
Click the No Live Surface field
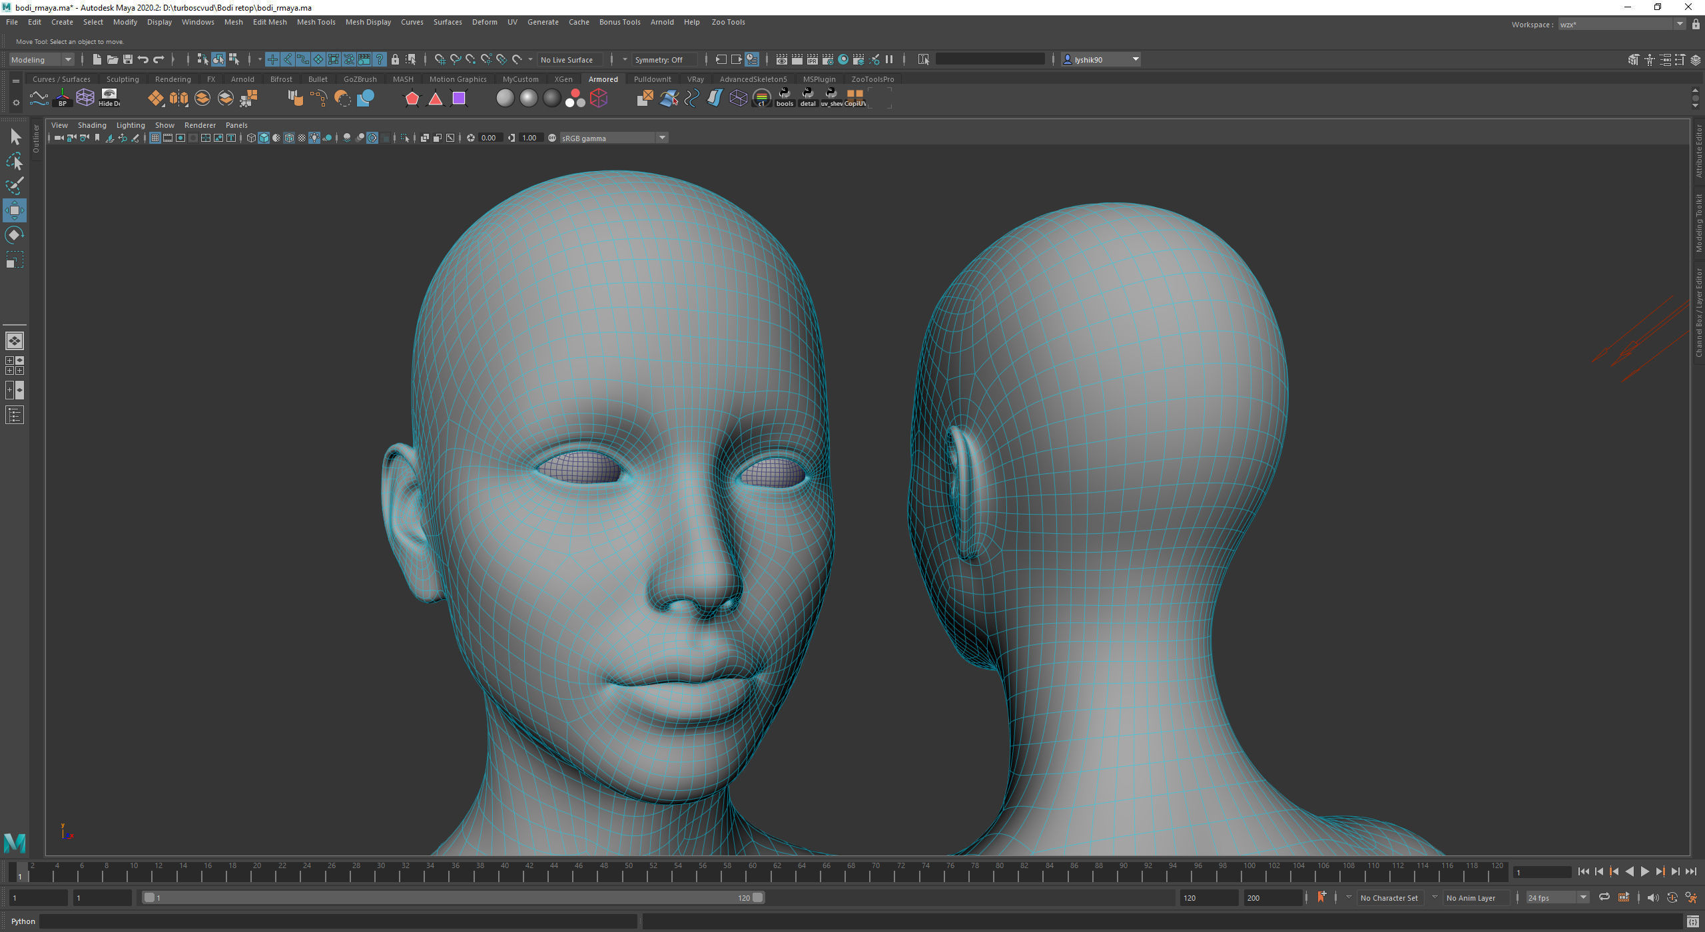[569, 59]
